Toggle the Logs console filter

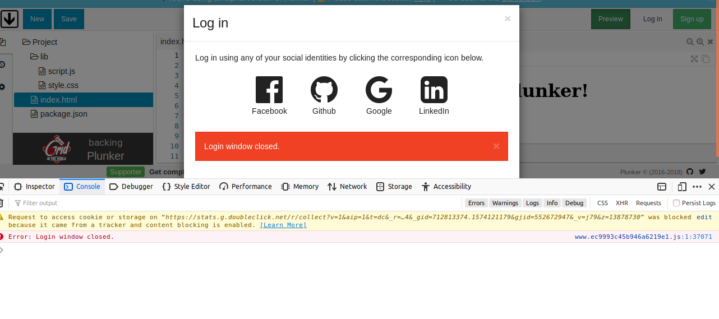point(533,203)
